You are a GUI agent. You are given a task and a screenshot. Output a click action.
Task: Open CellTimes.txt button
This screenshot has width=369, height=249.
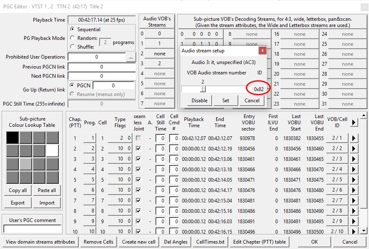click(210, 242)
